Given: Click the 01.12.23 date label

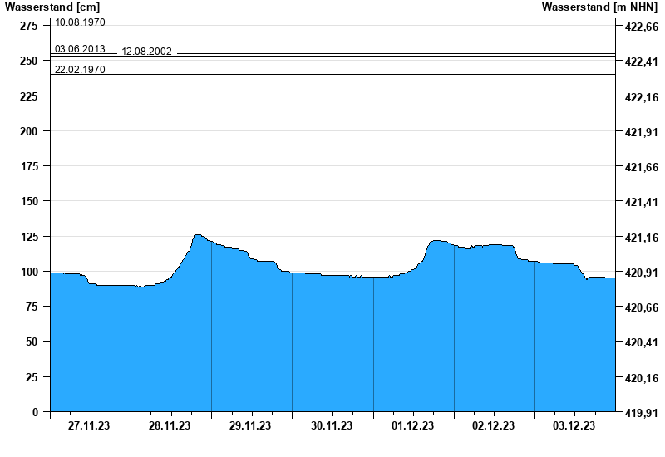Looking at the screenshot, I should click(x=412, y=426).
